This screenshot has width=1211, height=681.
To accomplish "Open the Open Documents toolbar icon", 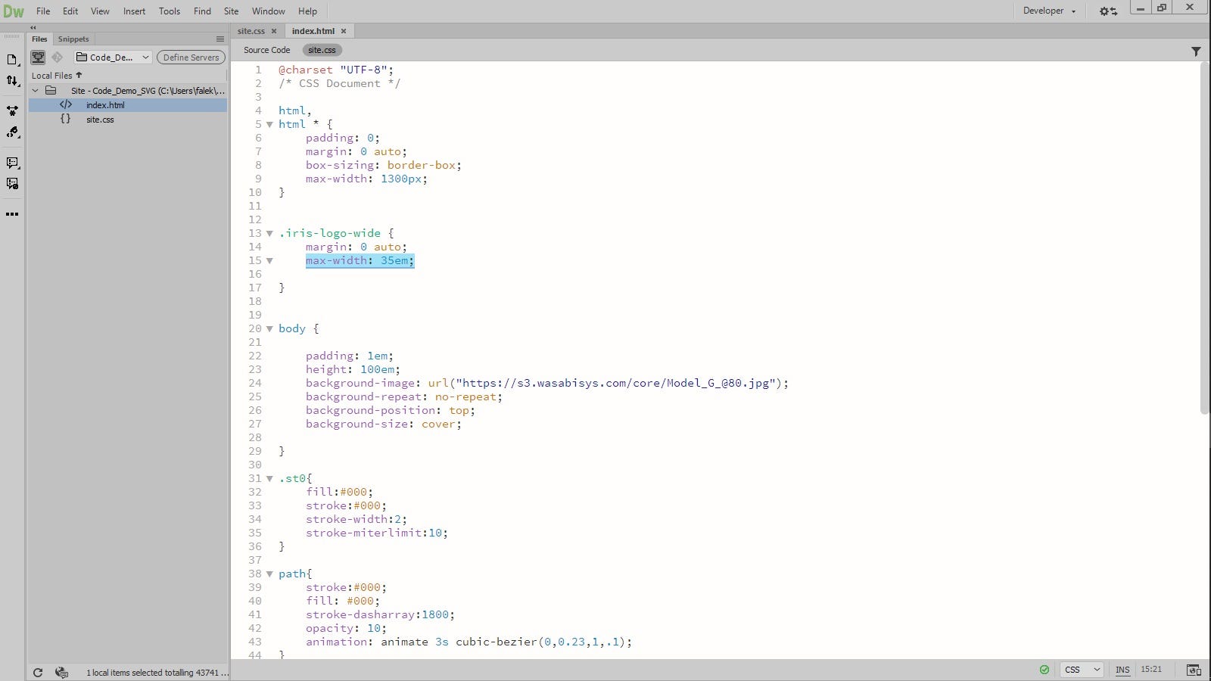I will tap(12, 60).
